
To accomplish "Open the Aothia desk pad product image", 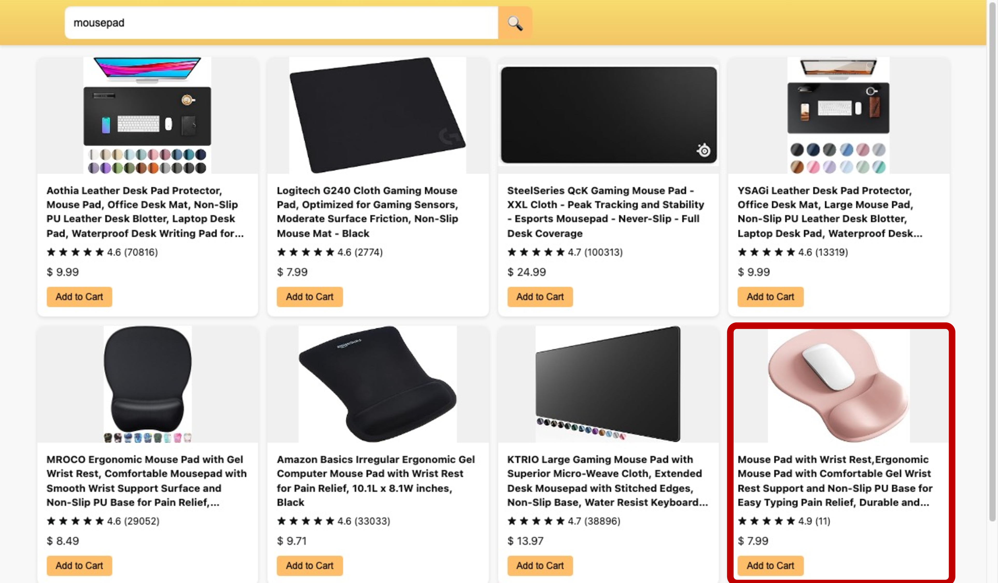I will [x=147, y=115].
